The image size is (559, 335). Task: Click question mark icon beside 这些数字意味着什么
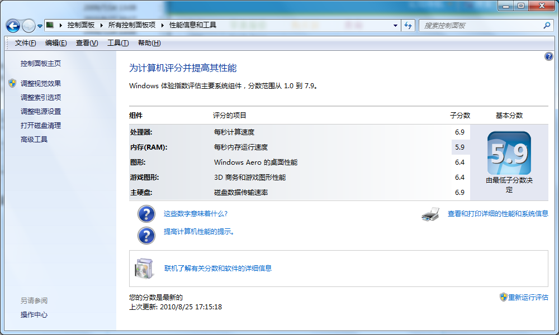click(x=146, y=214)
